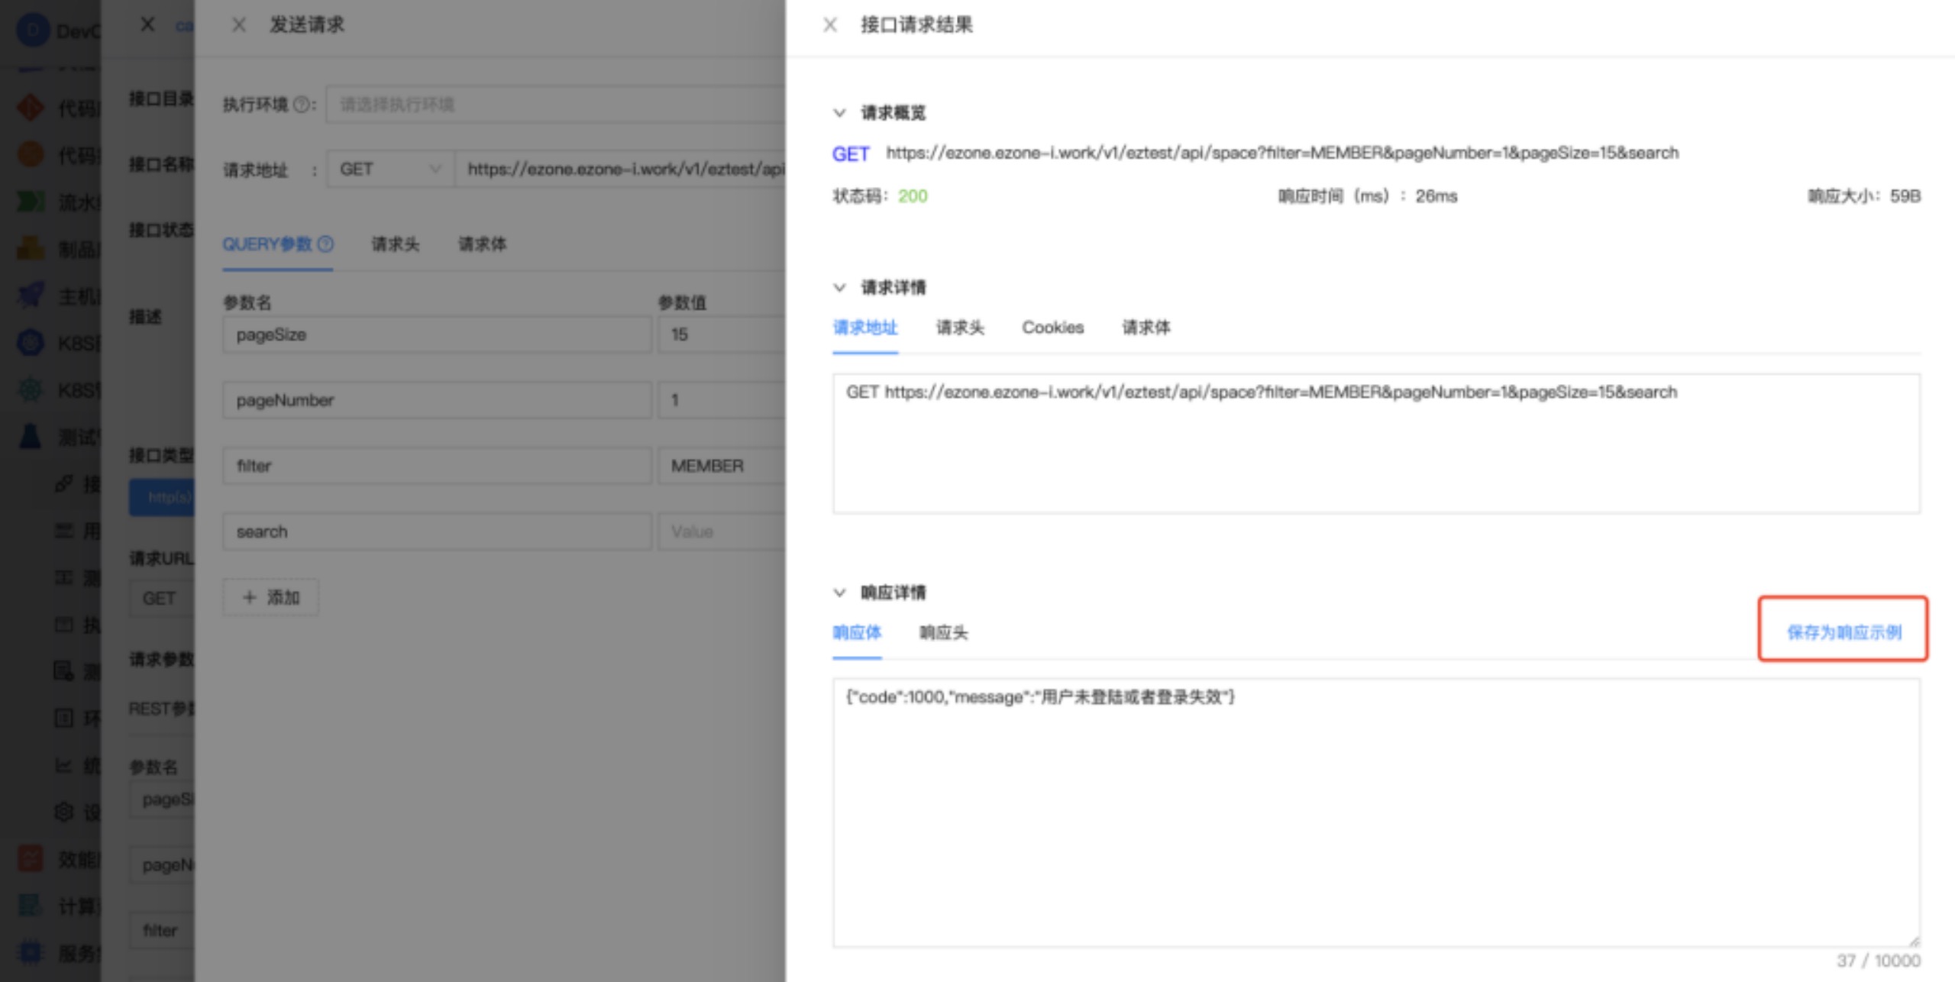
Task: Click the 保存为响应示例 link
Action: tap(1842, 632)
